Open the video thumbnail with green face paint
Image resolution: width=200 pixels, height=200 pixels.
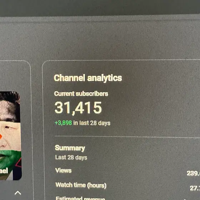(10, 136)
